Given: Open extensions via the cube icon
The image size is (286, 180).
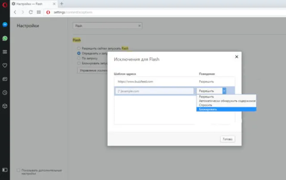Looking at the screenshot, I should coord(5,106).
